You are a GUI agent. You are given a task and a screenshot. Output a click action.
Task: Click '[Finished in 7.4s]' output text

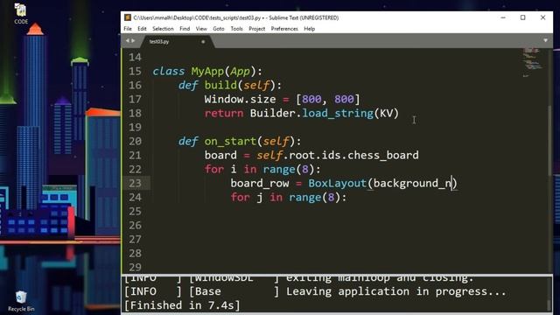click(x=182, y=305)
